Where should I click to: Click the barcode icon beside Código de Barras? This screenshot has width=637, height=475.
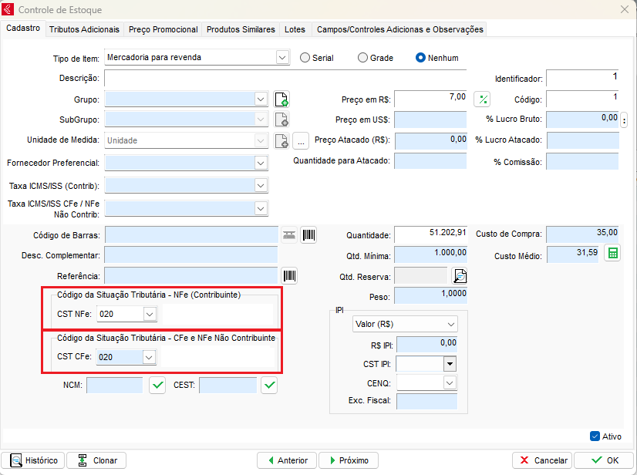[308, 235]
